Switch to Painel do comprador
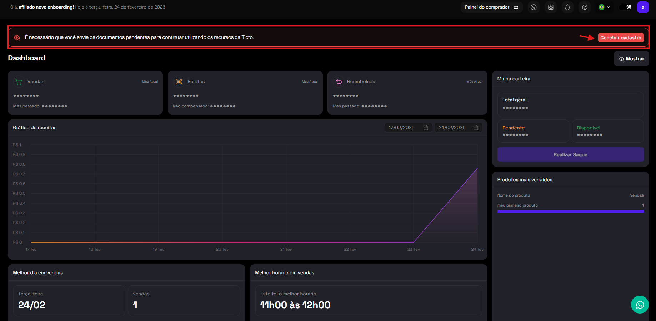 tap(491, 7)
